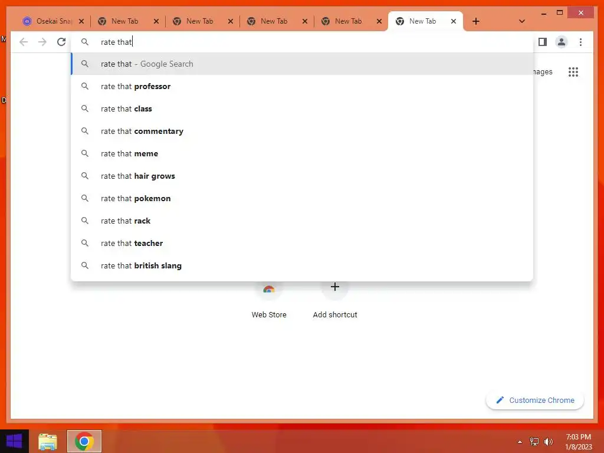Viewport: 604px width, 453px height.
Task: Show hidden system tray icons
Action: point(520,442)
